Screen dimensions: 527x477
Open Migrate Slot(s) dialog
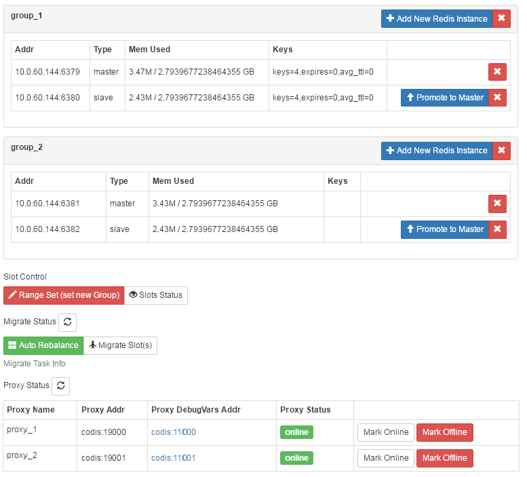click(120, 345)
